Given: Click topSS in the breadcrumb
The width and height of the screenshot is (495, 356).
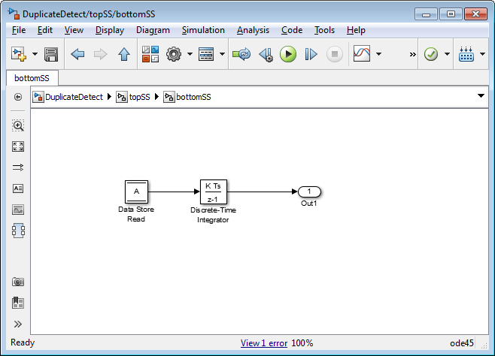Looking at the screenshot, I should click(139, 97).
